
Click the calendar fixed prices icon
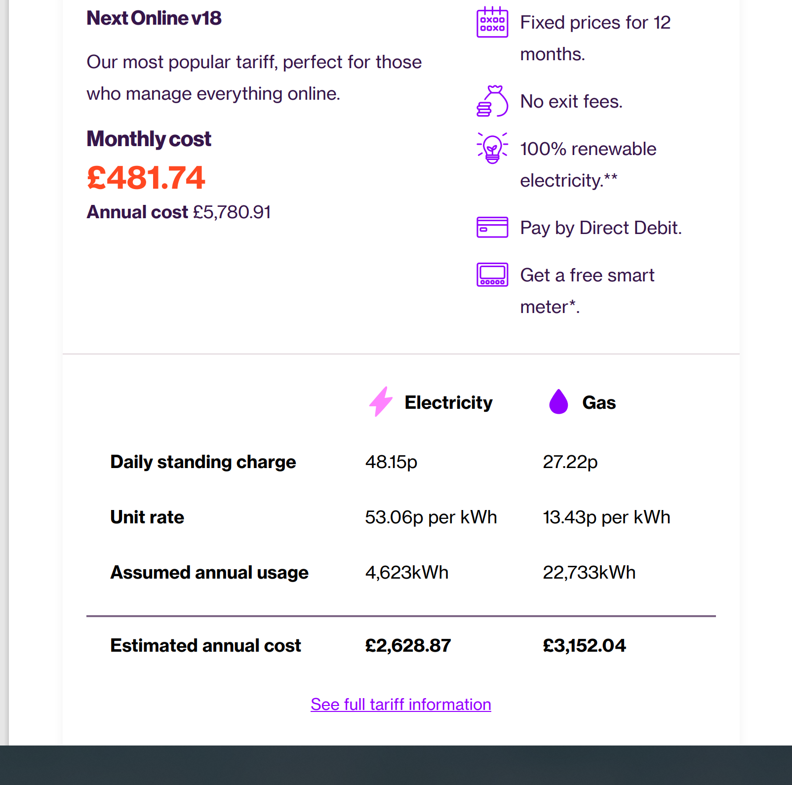click(x=492, y=23)
